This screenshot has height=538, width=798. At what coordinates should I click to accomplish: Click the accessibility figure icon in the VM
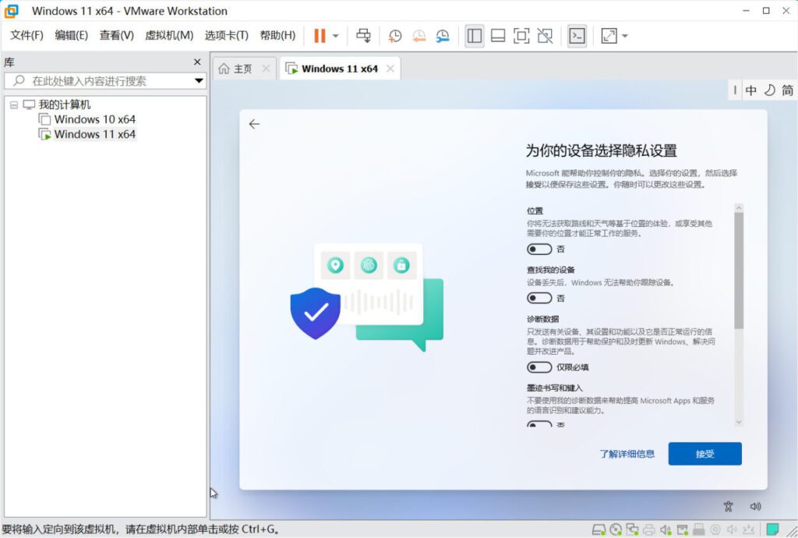pos(729,506)
